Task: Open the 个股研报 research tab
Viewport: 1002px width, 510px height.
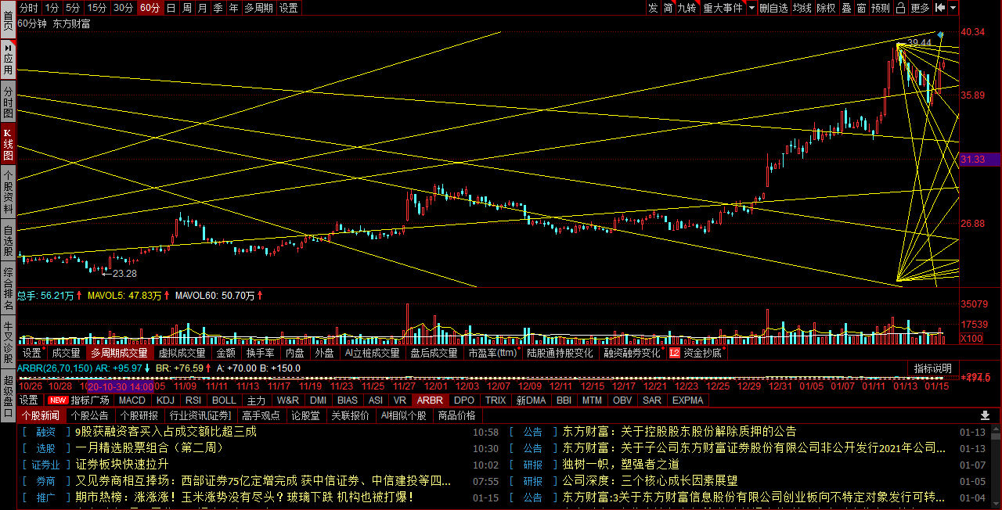Action: (139, 415)
